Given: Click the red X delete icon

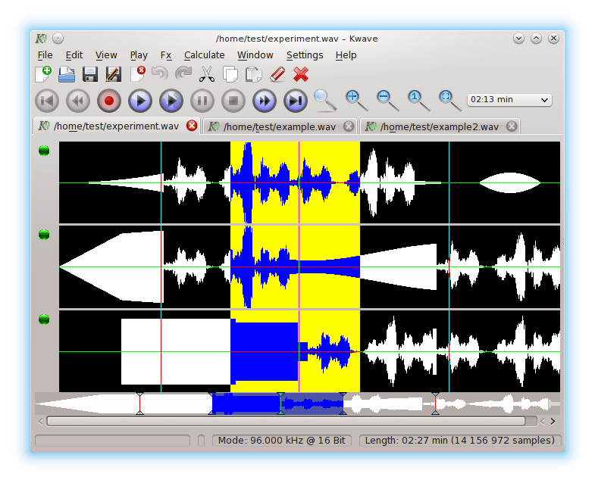Looking at the screenshot, I should 301,74.
